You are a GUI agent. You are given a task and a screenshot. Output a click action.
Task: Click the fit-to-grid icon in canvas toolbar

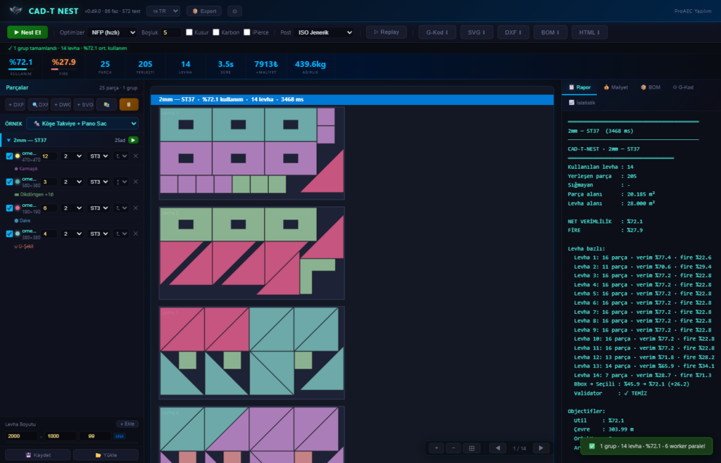pyautogui.click(x=471, y=448)
